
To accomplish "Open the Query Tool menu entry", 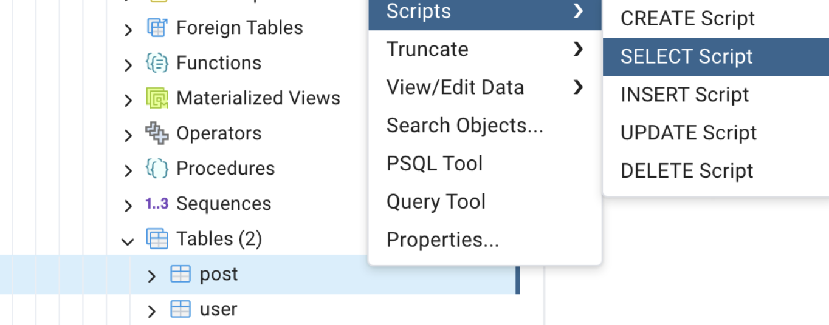I will [436, 202].
